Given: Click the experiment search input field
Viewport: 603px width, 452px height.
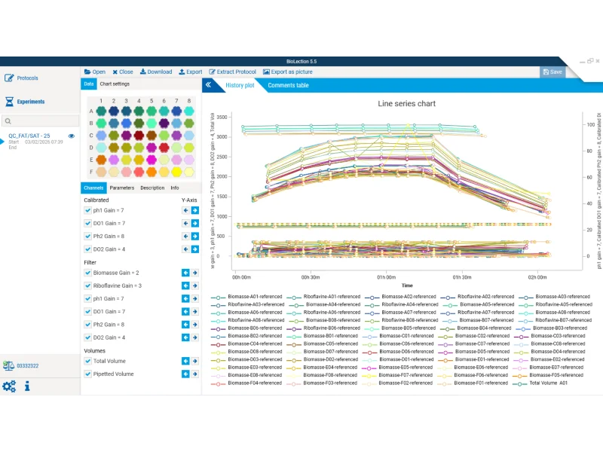Looking at the screenshot, I should (x=41, y=121).
